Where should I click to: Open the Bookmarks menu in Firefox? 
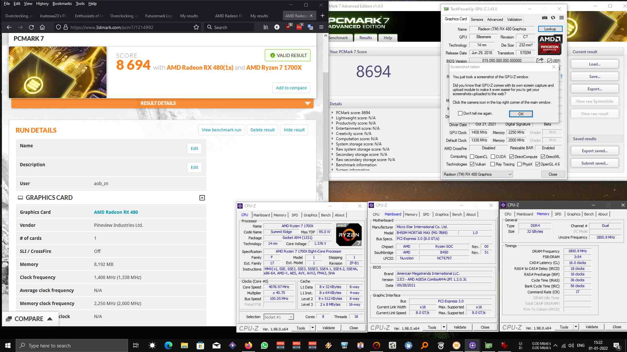click(62, 4)
